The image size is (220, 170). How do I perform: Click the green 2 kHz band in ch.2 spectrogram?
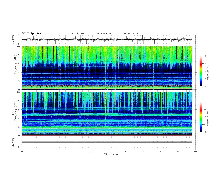point(107,127)
